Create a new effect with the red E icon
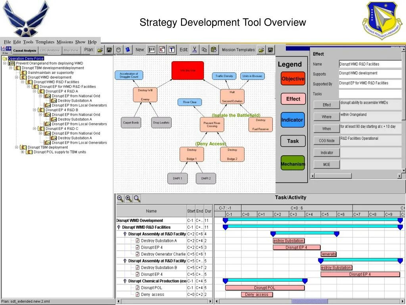406x305 pixels. [162, 50]
